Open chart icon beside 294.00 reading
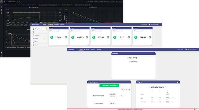Viewport: 199px width, 110px height. tap(150, 37)
